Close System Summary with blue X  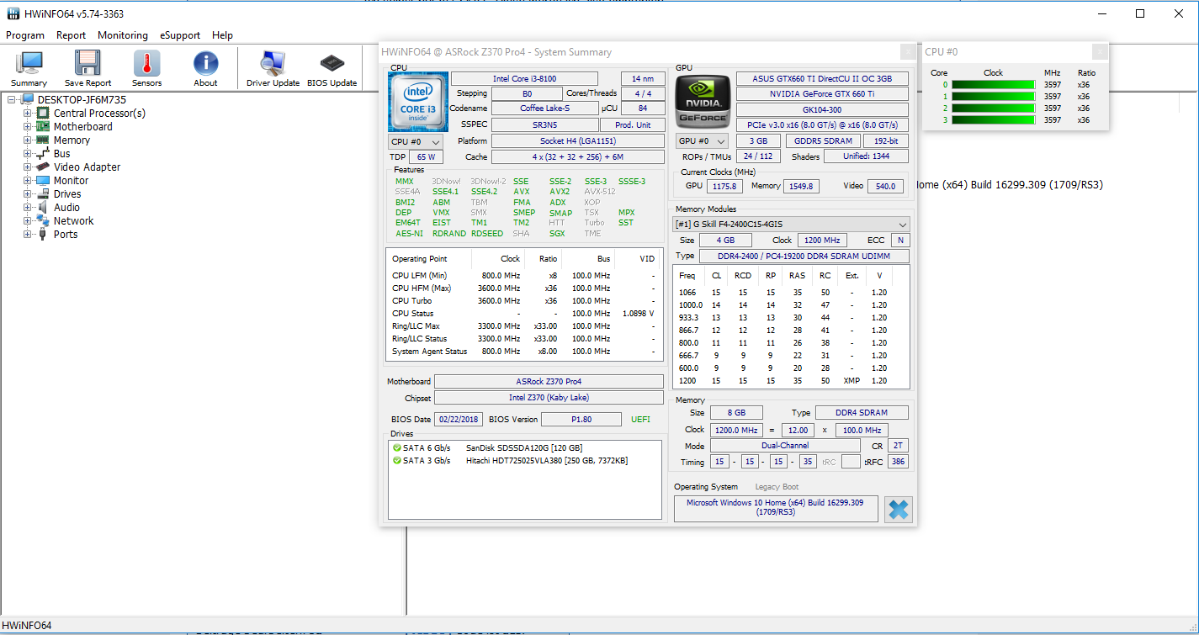click(899, 509)
